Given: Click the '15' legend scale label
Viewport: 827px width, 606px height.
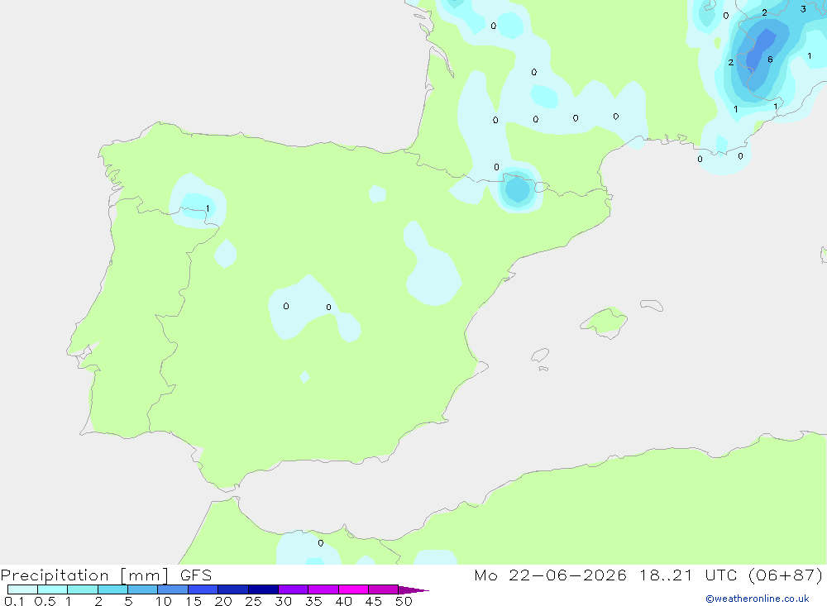Looking at the screenshot, I should tap(194, 601).
